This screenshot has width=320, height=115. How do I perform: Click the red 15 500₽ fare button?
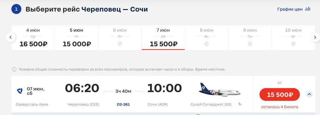[280, 95]
